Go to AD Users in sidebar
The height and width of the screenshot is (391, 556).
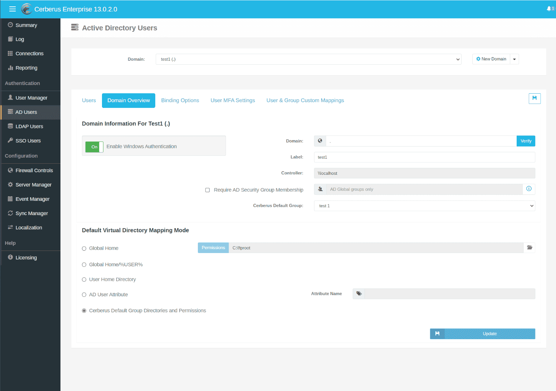coord(30,112)
